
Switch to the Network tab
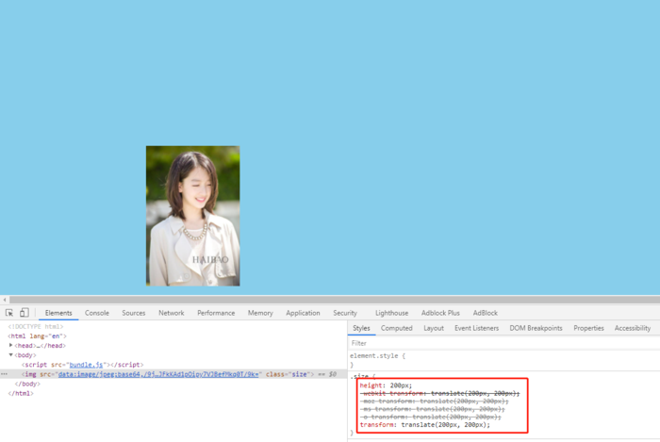click(x=172, y=313)
